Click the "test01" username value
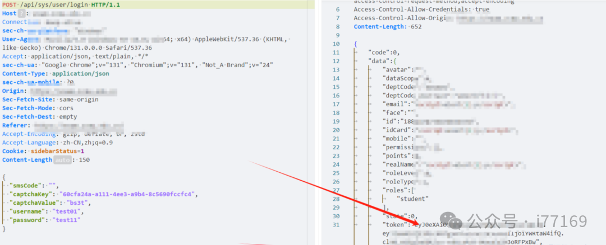 tap(67, 211)
